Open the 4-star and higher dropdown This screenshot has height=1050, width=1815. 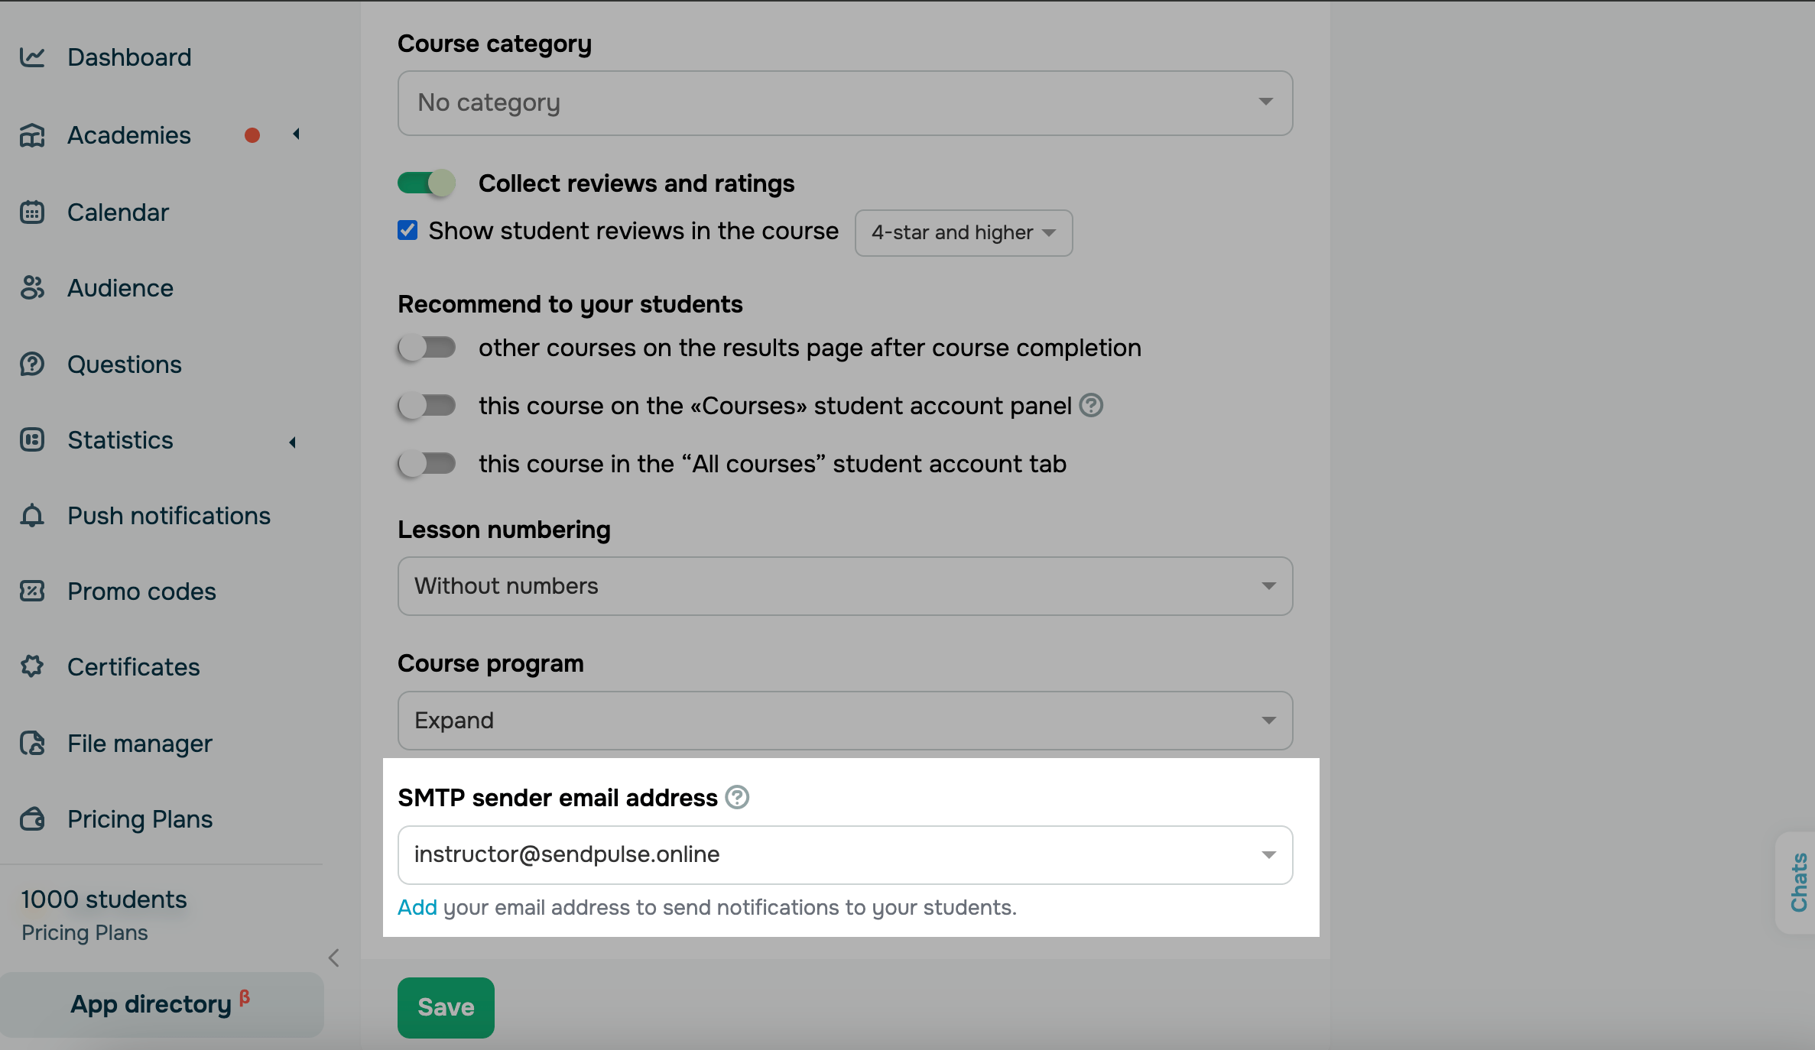pyautogui.click(x=963, y=233)
